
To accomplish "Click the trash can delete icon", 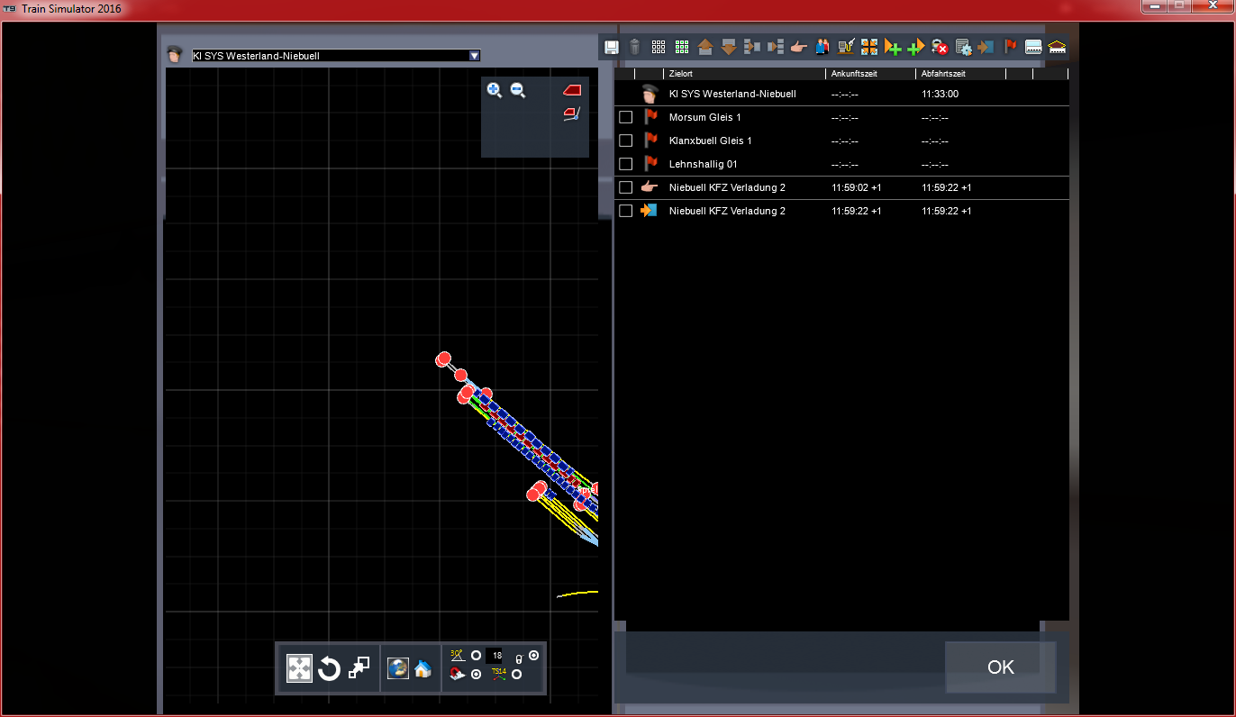I will (635, 47).
